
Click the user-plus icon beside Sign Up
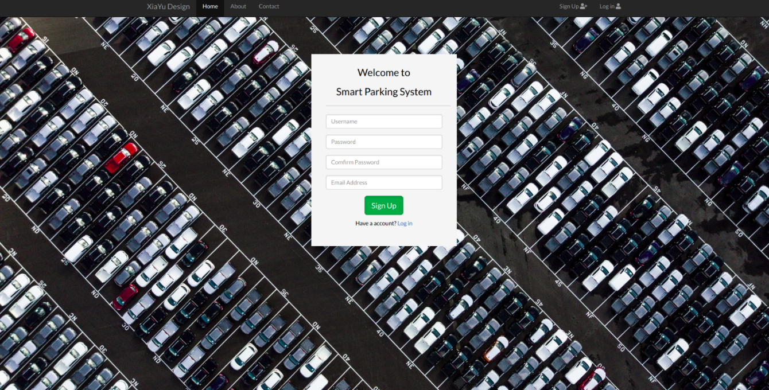pyautogui.click(x=584, y=6)
